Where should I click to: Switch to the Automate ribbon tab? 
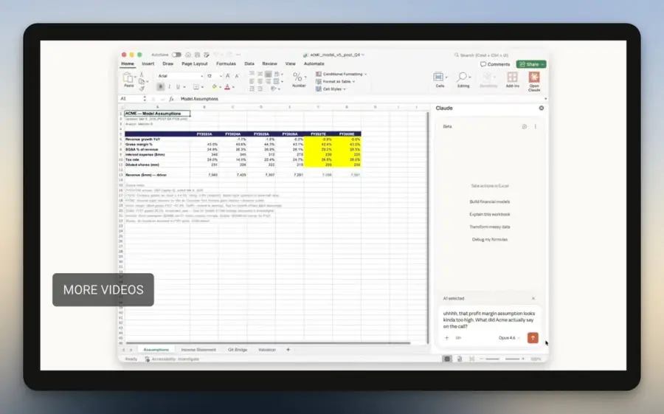click(x=314, y=63)
